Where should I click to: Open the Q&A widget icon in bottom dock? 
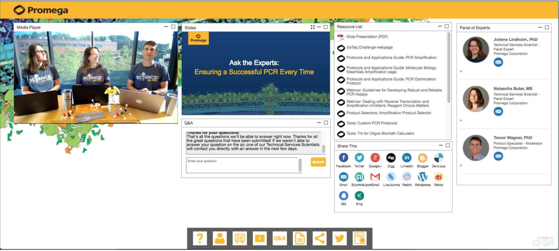[x=279, y=238]
